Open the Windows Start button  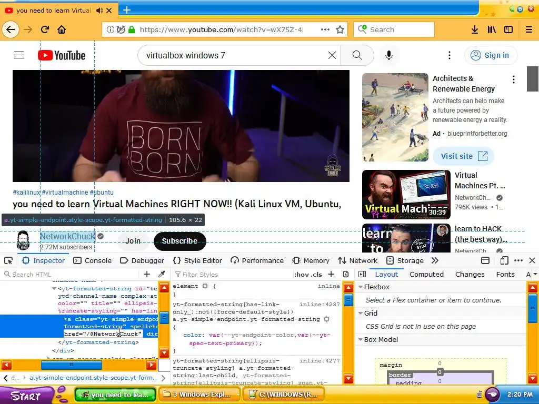click(26, 395)
